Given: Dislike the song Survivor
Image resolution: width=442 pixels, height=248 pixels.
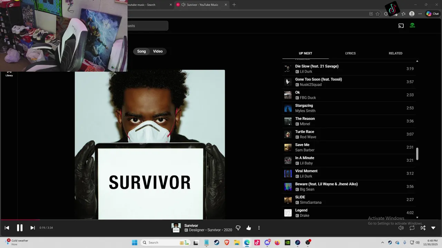Looking at the screenshot, I should tap(238, 228).
